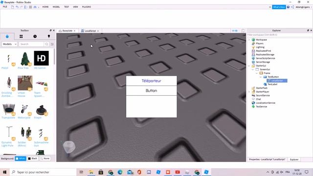The image size is (313, 176).
Task: Close the LocalScript tab
Action: 98,31
